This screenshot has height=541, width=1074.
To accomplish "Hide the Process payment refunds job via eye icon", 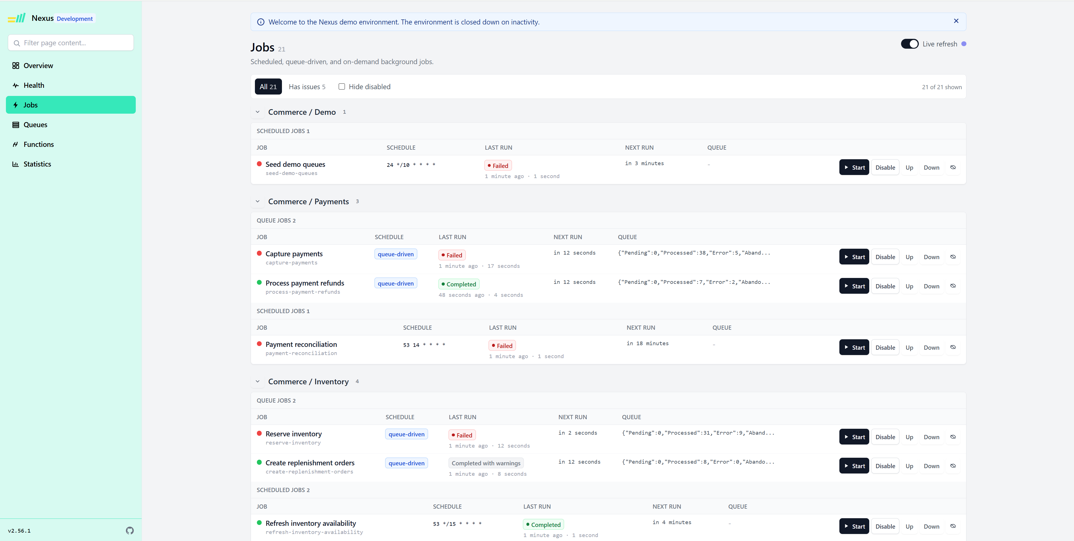I will [x=953, y=286].
